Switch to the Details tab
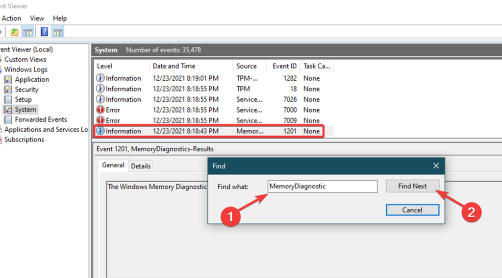The image size is (502, 278). pos(141,166)
